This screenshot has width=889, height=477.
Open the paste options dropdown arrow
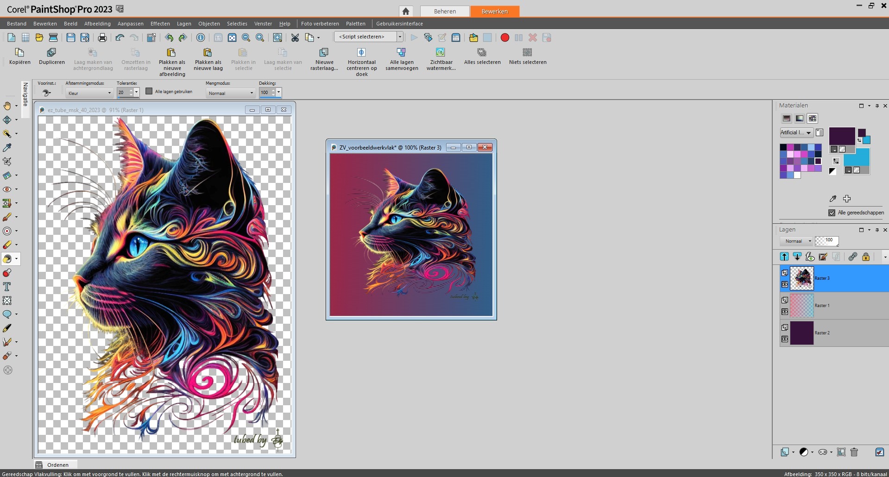pyautogui.click(x=318, y=38)
